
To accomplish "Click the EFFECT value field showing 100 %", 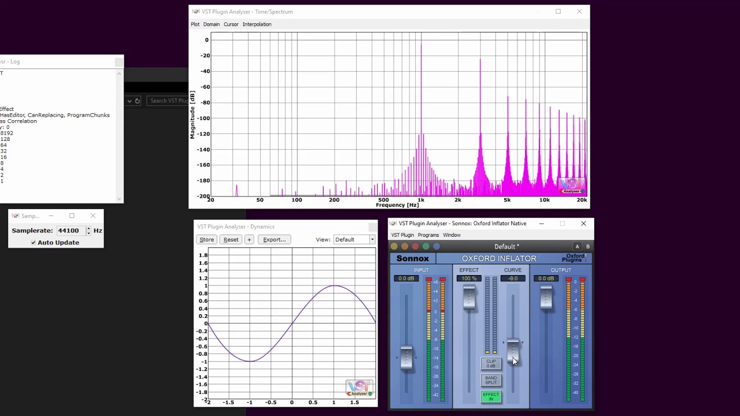I will click(469, 278).
